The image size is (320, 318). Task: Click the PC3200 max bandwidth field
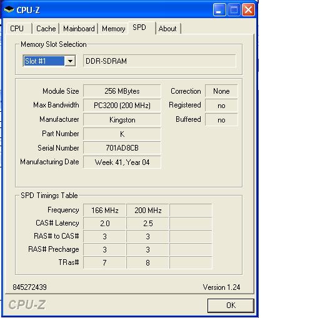tap(122, 106)
